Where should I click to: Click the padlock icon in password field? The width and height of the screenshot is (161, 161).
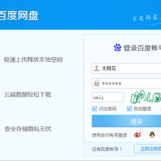[97, 83]
